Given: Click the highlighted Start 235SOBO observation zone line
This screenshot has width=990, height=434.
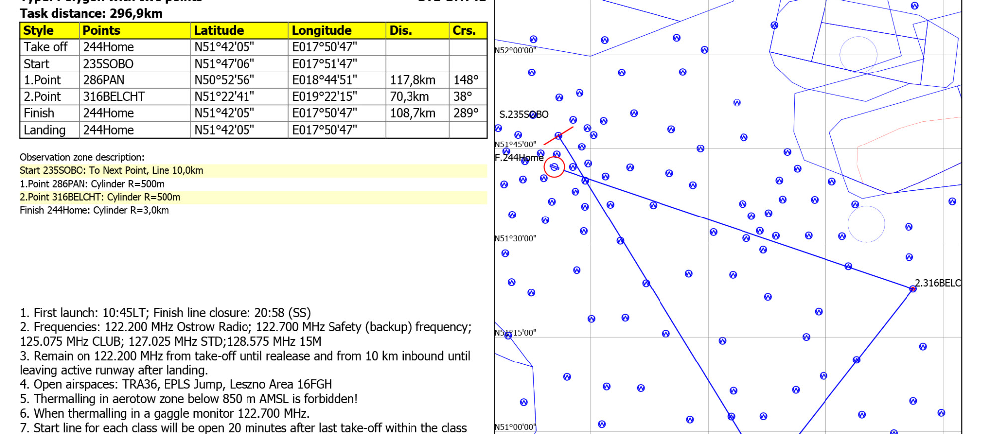Looking at the screenshot, I should tap(112, 170).
